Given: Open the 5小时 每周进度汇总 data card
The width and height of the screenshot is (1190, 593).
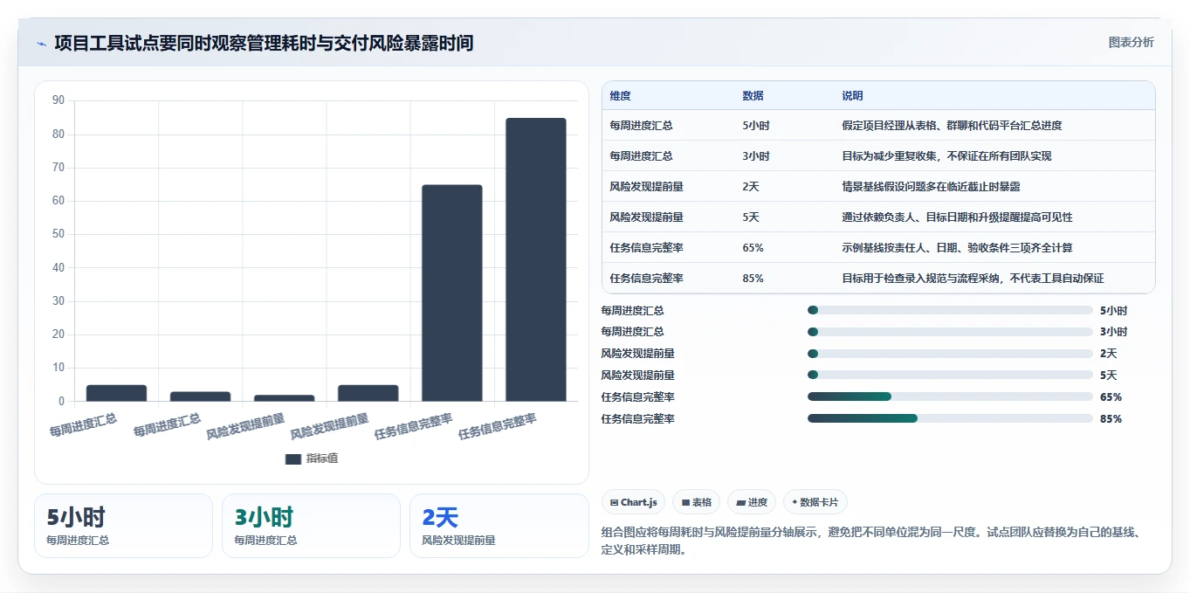Looking at the screenshot, I should pos(123,526).
